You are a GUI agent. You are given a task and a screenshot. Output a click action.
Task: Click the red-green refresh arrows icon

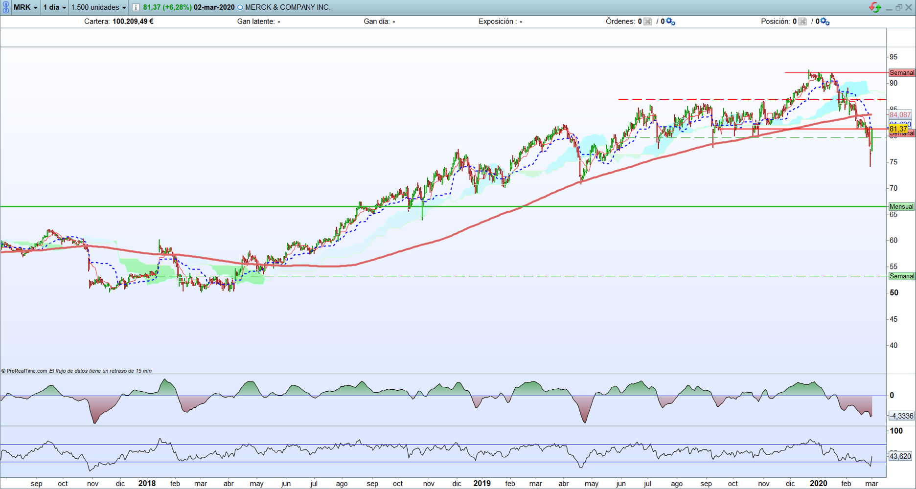[875, 7]
